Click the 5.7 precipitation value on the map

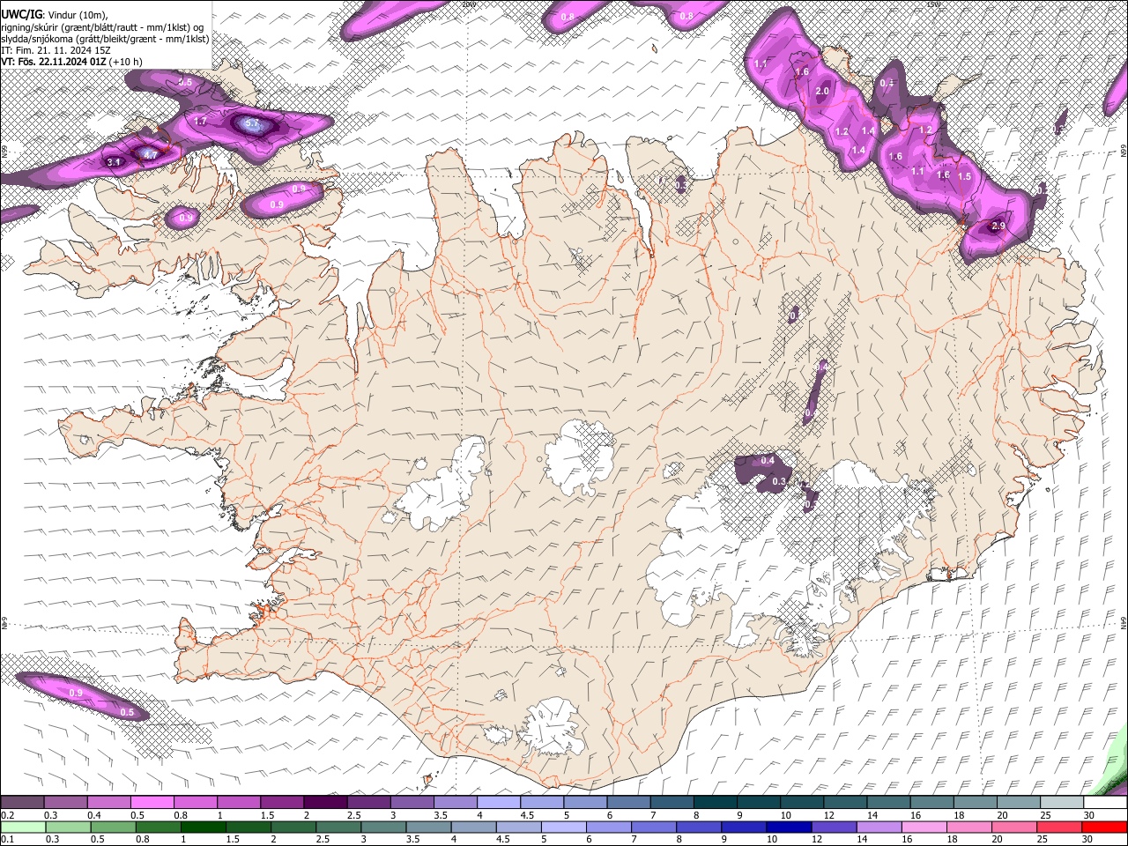click(252, 124)
